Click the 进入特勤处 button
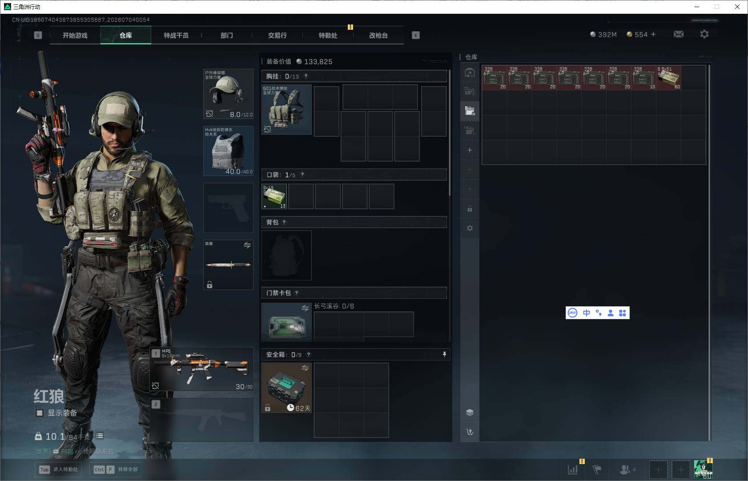Image resolution: width=748 pixels, height=481 pixels. click(x=58, y=469)
